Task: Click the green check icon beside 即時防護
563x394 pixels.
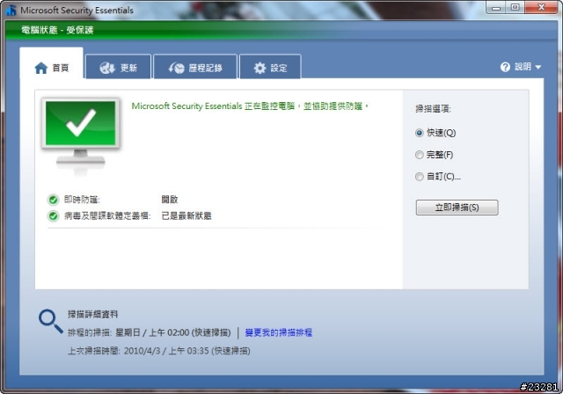Action: (x=53, y=200)
